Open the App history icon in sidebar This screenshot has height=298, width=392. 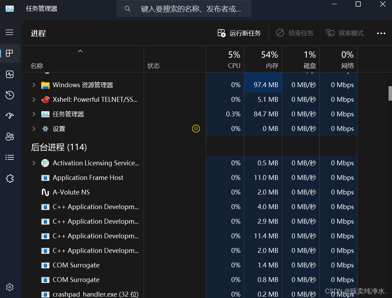point(9,95)
